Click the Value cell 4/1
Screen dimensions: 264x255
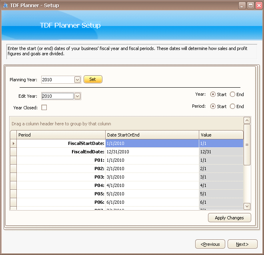(x=221, y=185)
